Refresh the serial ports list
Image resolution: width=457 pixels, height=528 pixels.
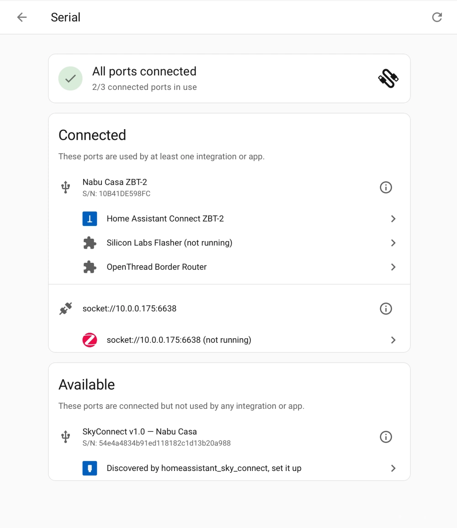tap(437, 17)
